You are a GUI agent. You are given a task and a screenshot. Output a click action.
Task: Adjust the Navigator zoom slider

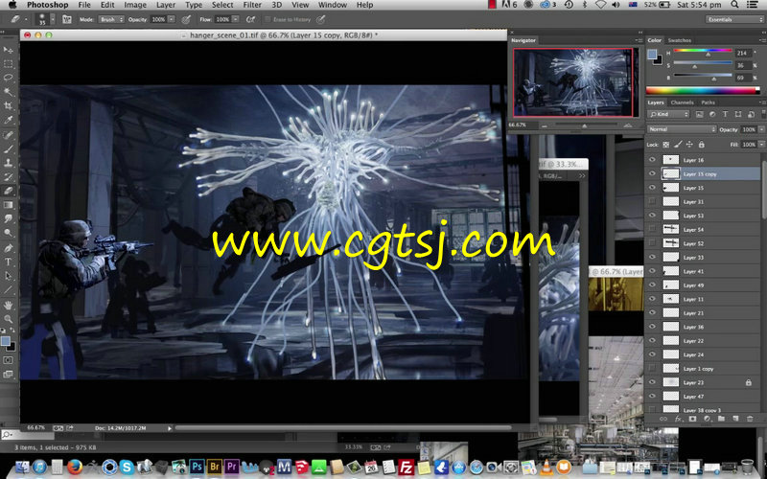click(x=584, y=125)
